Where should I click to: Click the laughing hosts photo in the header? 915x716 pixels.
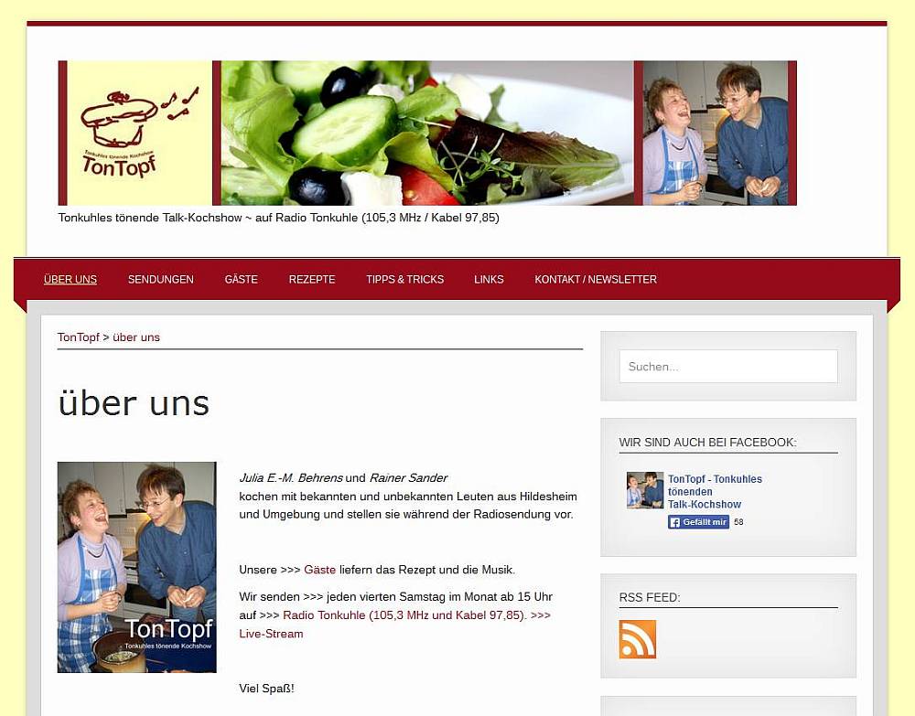pyautogui.click(x=716, y=133)
